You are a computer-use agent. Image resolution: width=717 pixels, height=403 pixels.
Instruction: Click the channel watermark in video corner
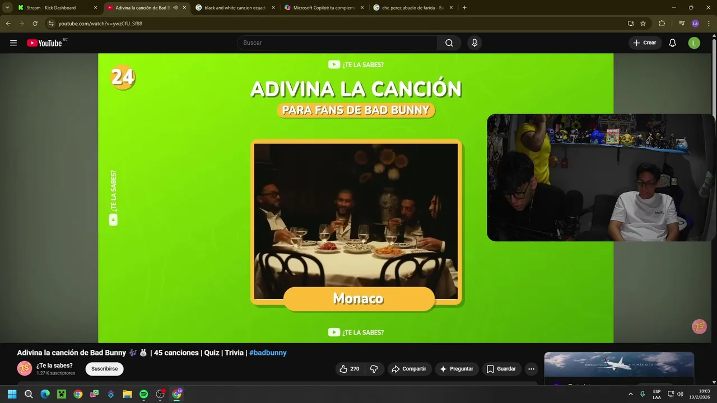[699, 326]
